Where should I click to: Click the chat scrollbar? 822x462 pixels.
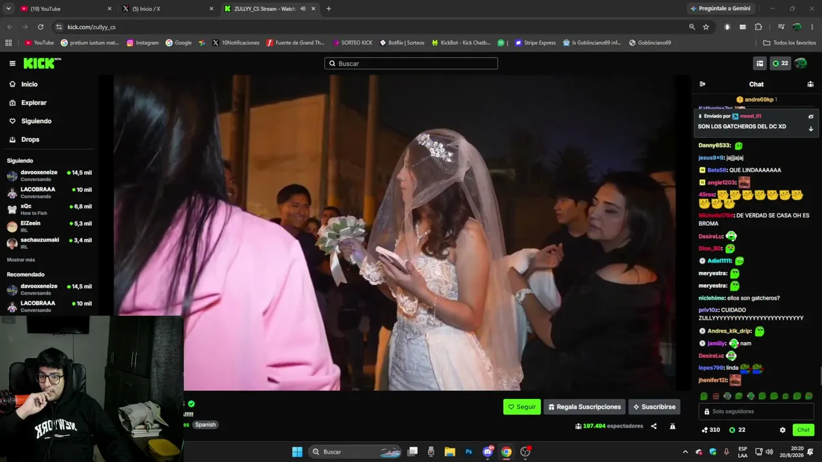[x=819, y=375]
